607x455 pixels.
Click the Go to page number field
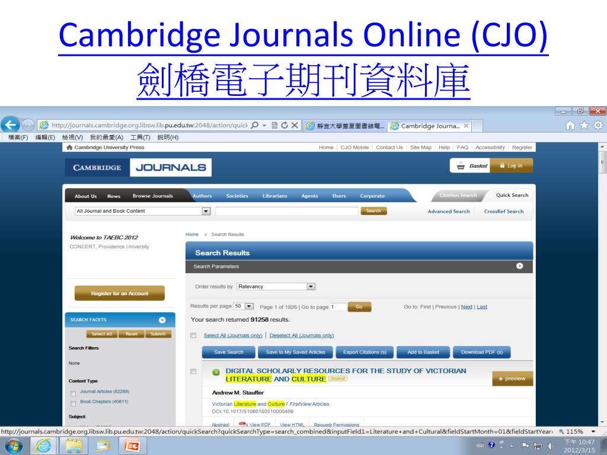(338, 307)
